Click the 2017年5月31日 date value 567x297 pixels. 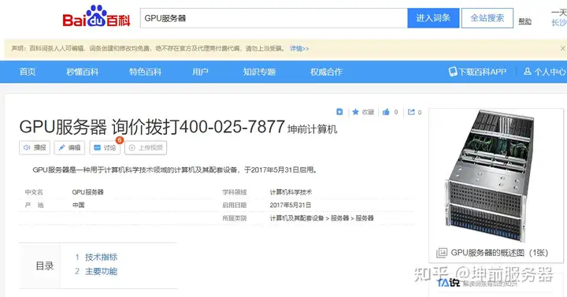[291, 205]
